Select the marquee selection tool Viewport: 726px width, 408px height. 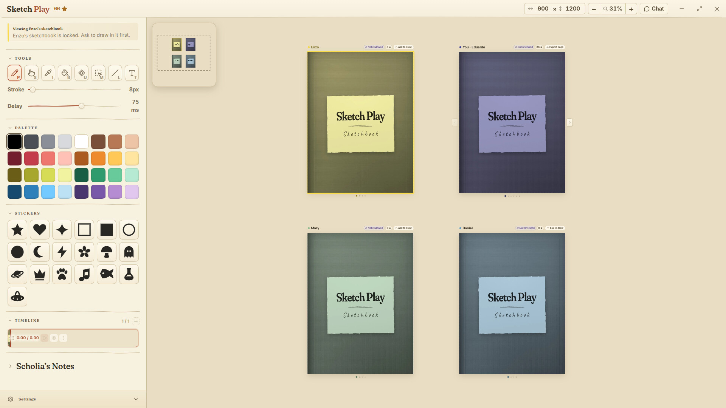(98, 73)
